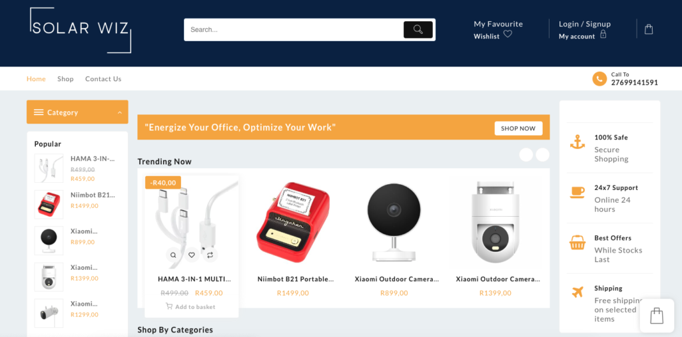Image resolution: width=682 pixels, height=337 pixels.
Task: Open the floating basket widget
Action: click(657, 316)
